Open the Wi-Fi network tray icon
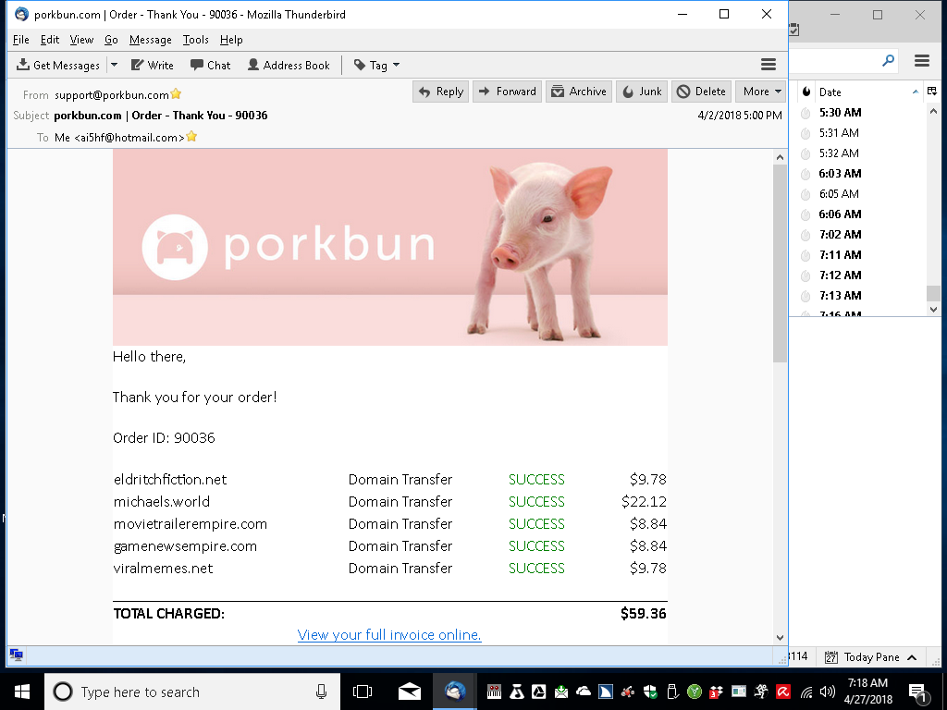Screen dimensions: 947x710 [x=806, y=692]
